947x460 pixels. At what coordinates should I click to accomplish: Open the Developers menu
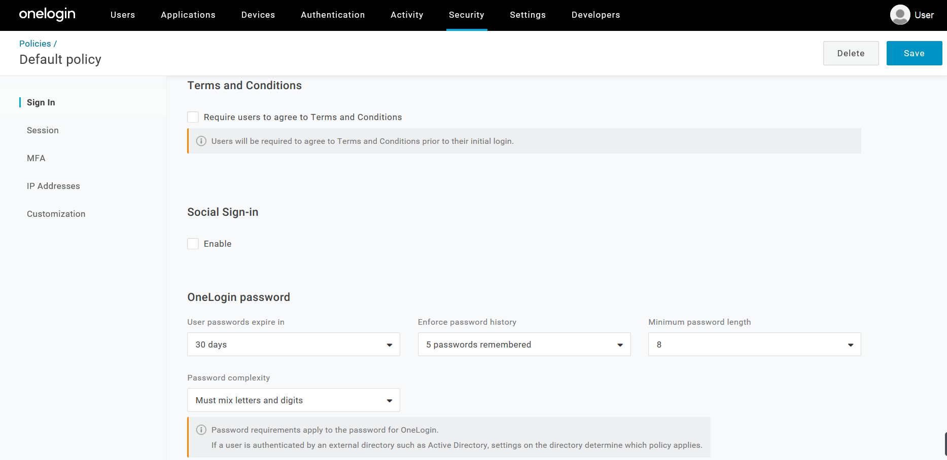coord(595,15)
